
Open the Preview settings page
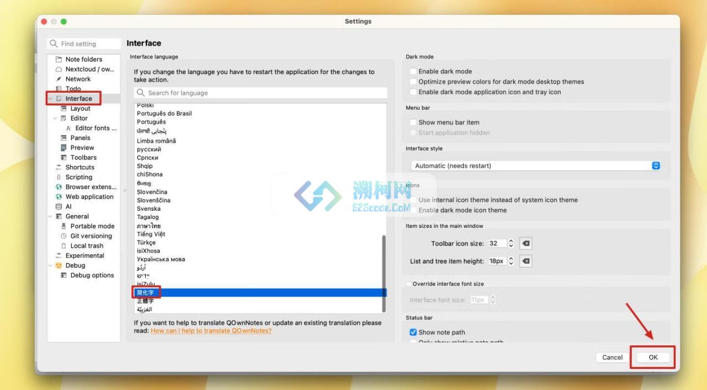(82, 148)
